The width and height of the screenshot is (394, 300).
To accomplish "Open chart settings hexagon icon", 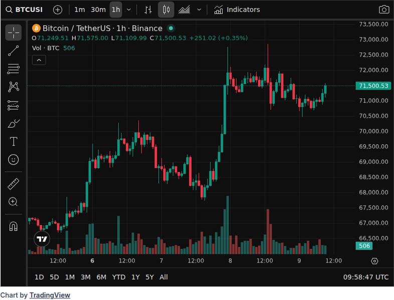I will (x=374, y=261).
